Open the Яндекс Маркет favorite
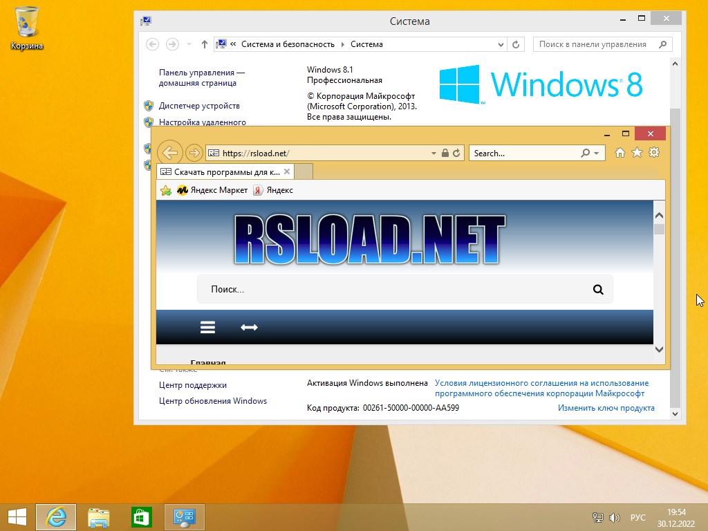 [212, 190]
